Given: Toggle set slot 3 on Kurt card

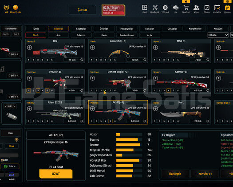Looking at the screenshot, I should (164, 121).
